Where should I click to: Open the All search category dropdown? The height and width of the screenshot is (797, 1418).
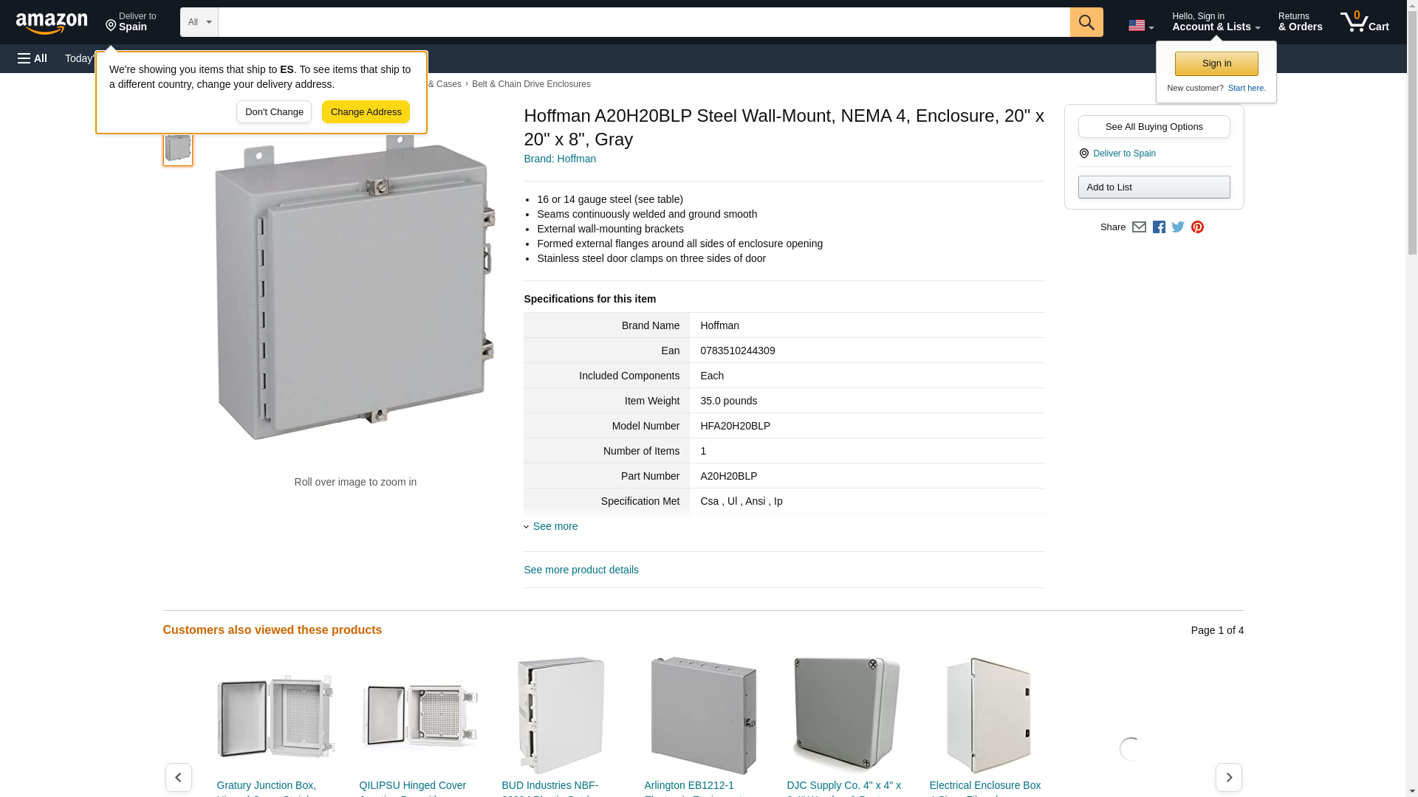click(x=199, y=22)
